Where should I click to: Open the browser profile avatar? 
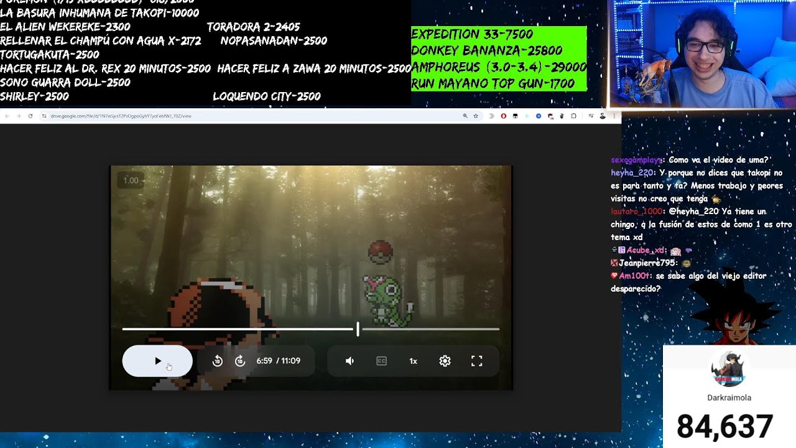click(x=602, y=116)
